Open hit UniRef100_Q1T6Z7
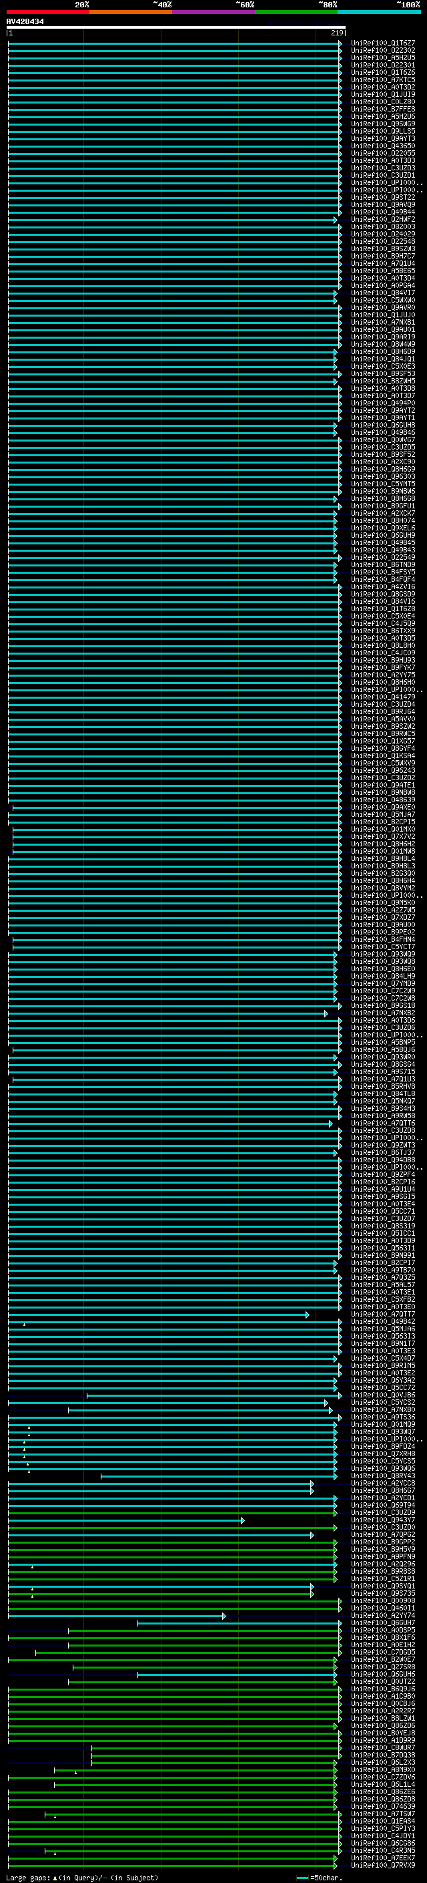Viewport: 427px width, 1883px height. [383, 43]
